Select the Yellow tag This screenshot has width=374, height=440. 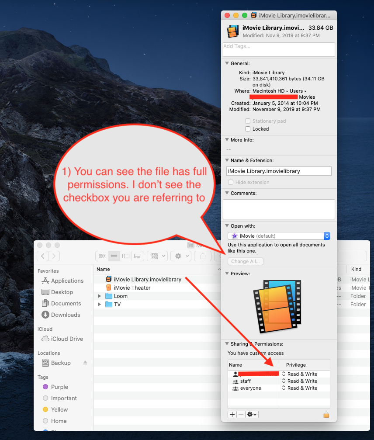click(x=55, y=409)
